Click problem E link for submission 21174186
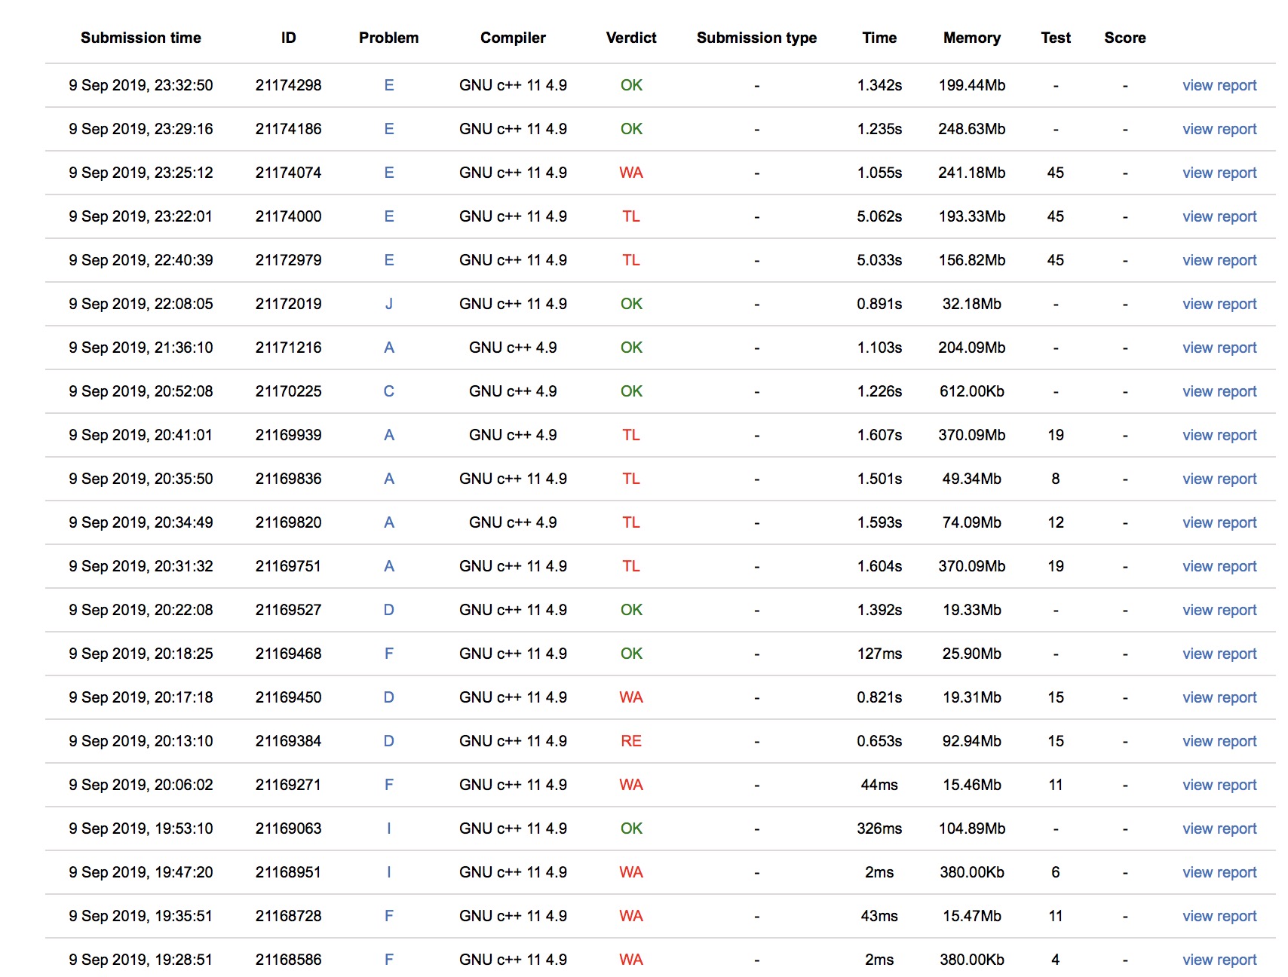Viewport: 1288px width, 977px height. (388, 129)
